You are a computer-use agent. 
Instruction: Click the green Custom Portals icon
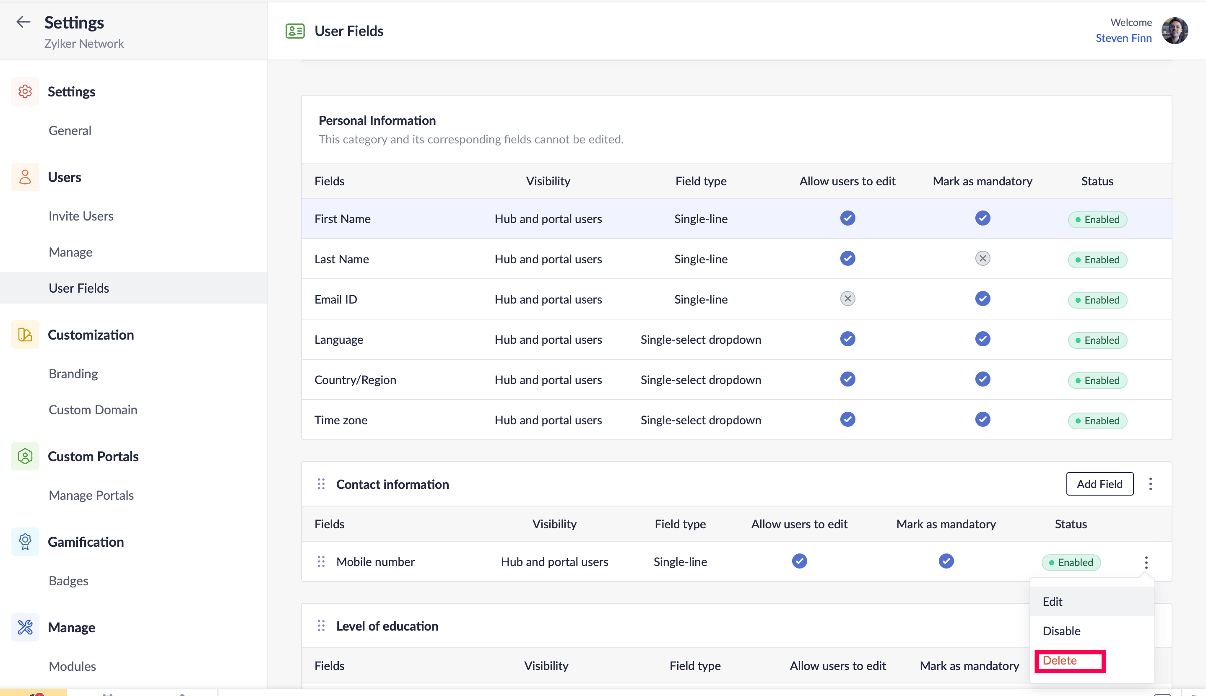click(25, 456)
